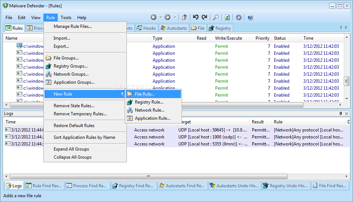353x202 pixels.
Task: Switch to the Registry tab
Action: 220,28
